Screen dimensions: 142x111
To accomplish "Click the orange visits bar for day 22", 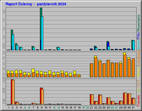I will [x=96, y=67].
